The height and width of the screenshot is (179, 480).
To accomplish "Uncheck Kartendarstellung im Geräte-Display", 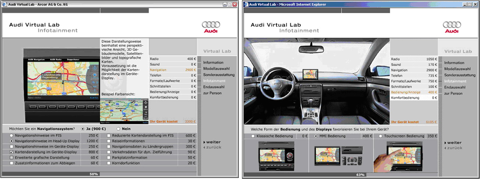I will (x=12, y=152).
